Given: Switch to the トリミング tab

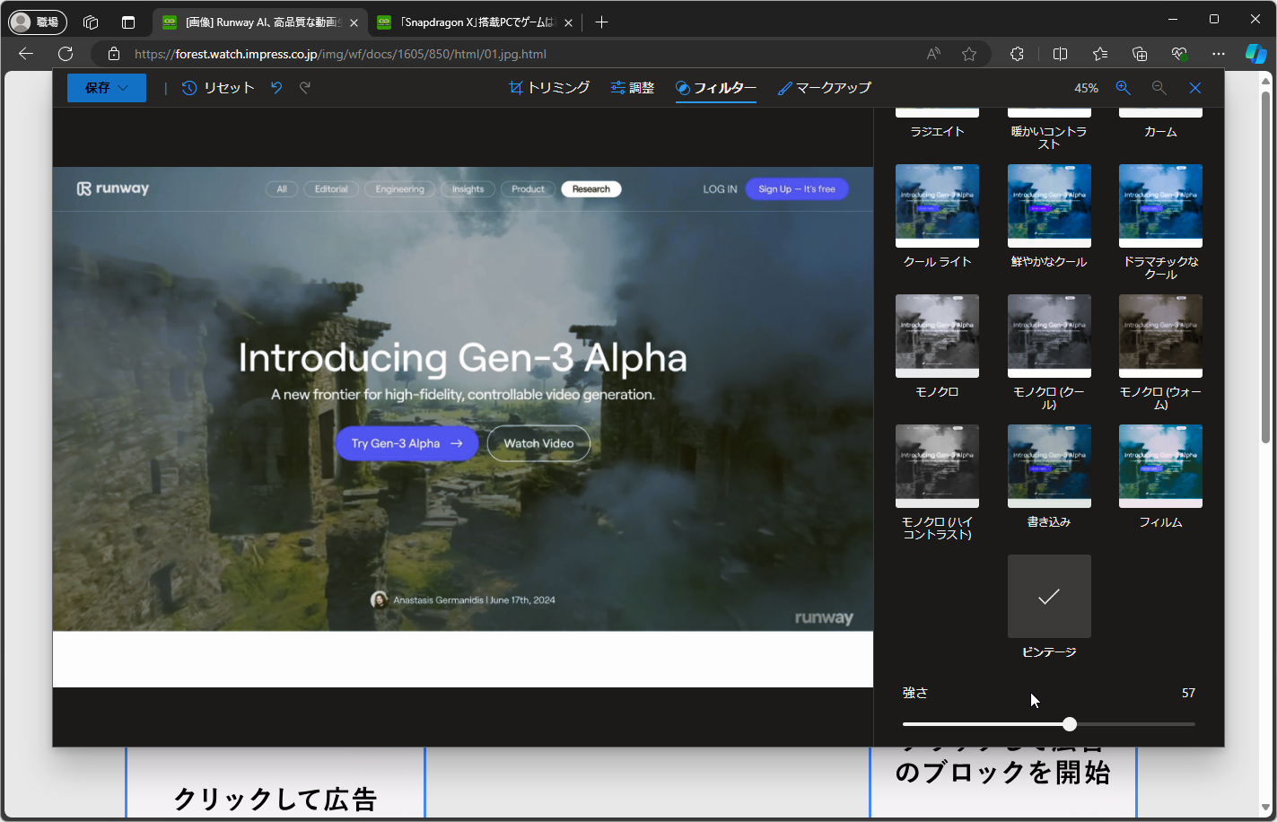Looking at the screenshot, I should [x=549, y=88].
